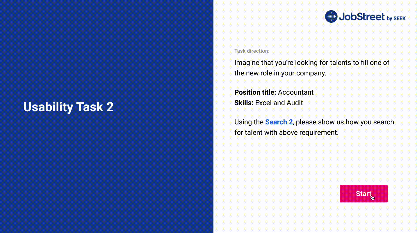This screenshot has height=233, width=417.
Task: Click the word "Accountant"
Action: coord(296,92)
